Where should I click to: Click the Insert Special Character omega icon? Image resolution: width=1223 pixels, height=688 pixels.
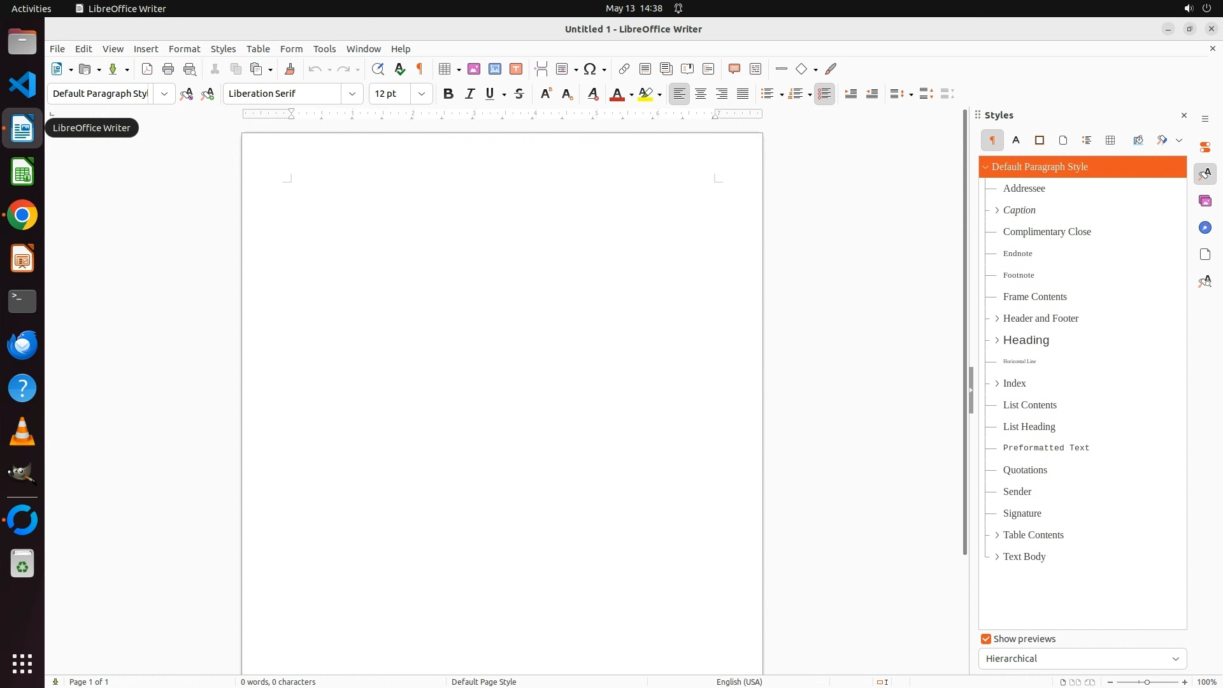tap(590, 69)
